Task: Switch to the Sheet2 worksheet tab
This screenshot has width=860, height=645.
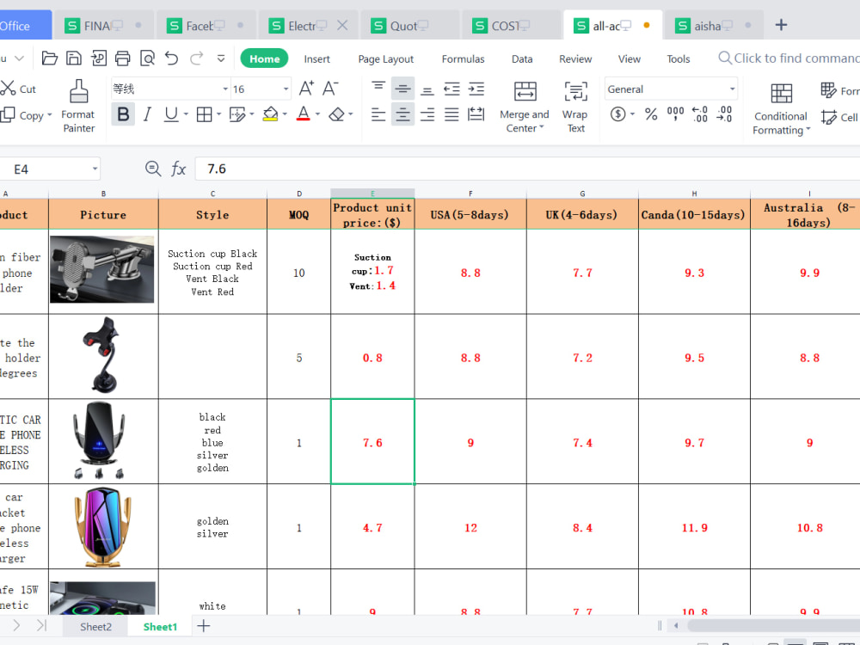Action: point(95,626)
